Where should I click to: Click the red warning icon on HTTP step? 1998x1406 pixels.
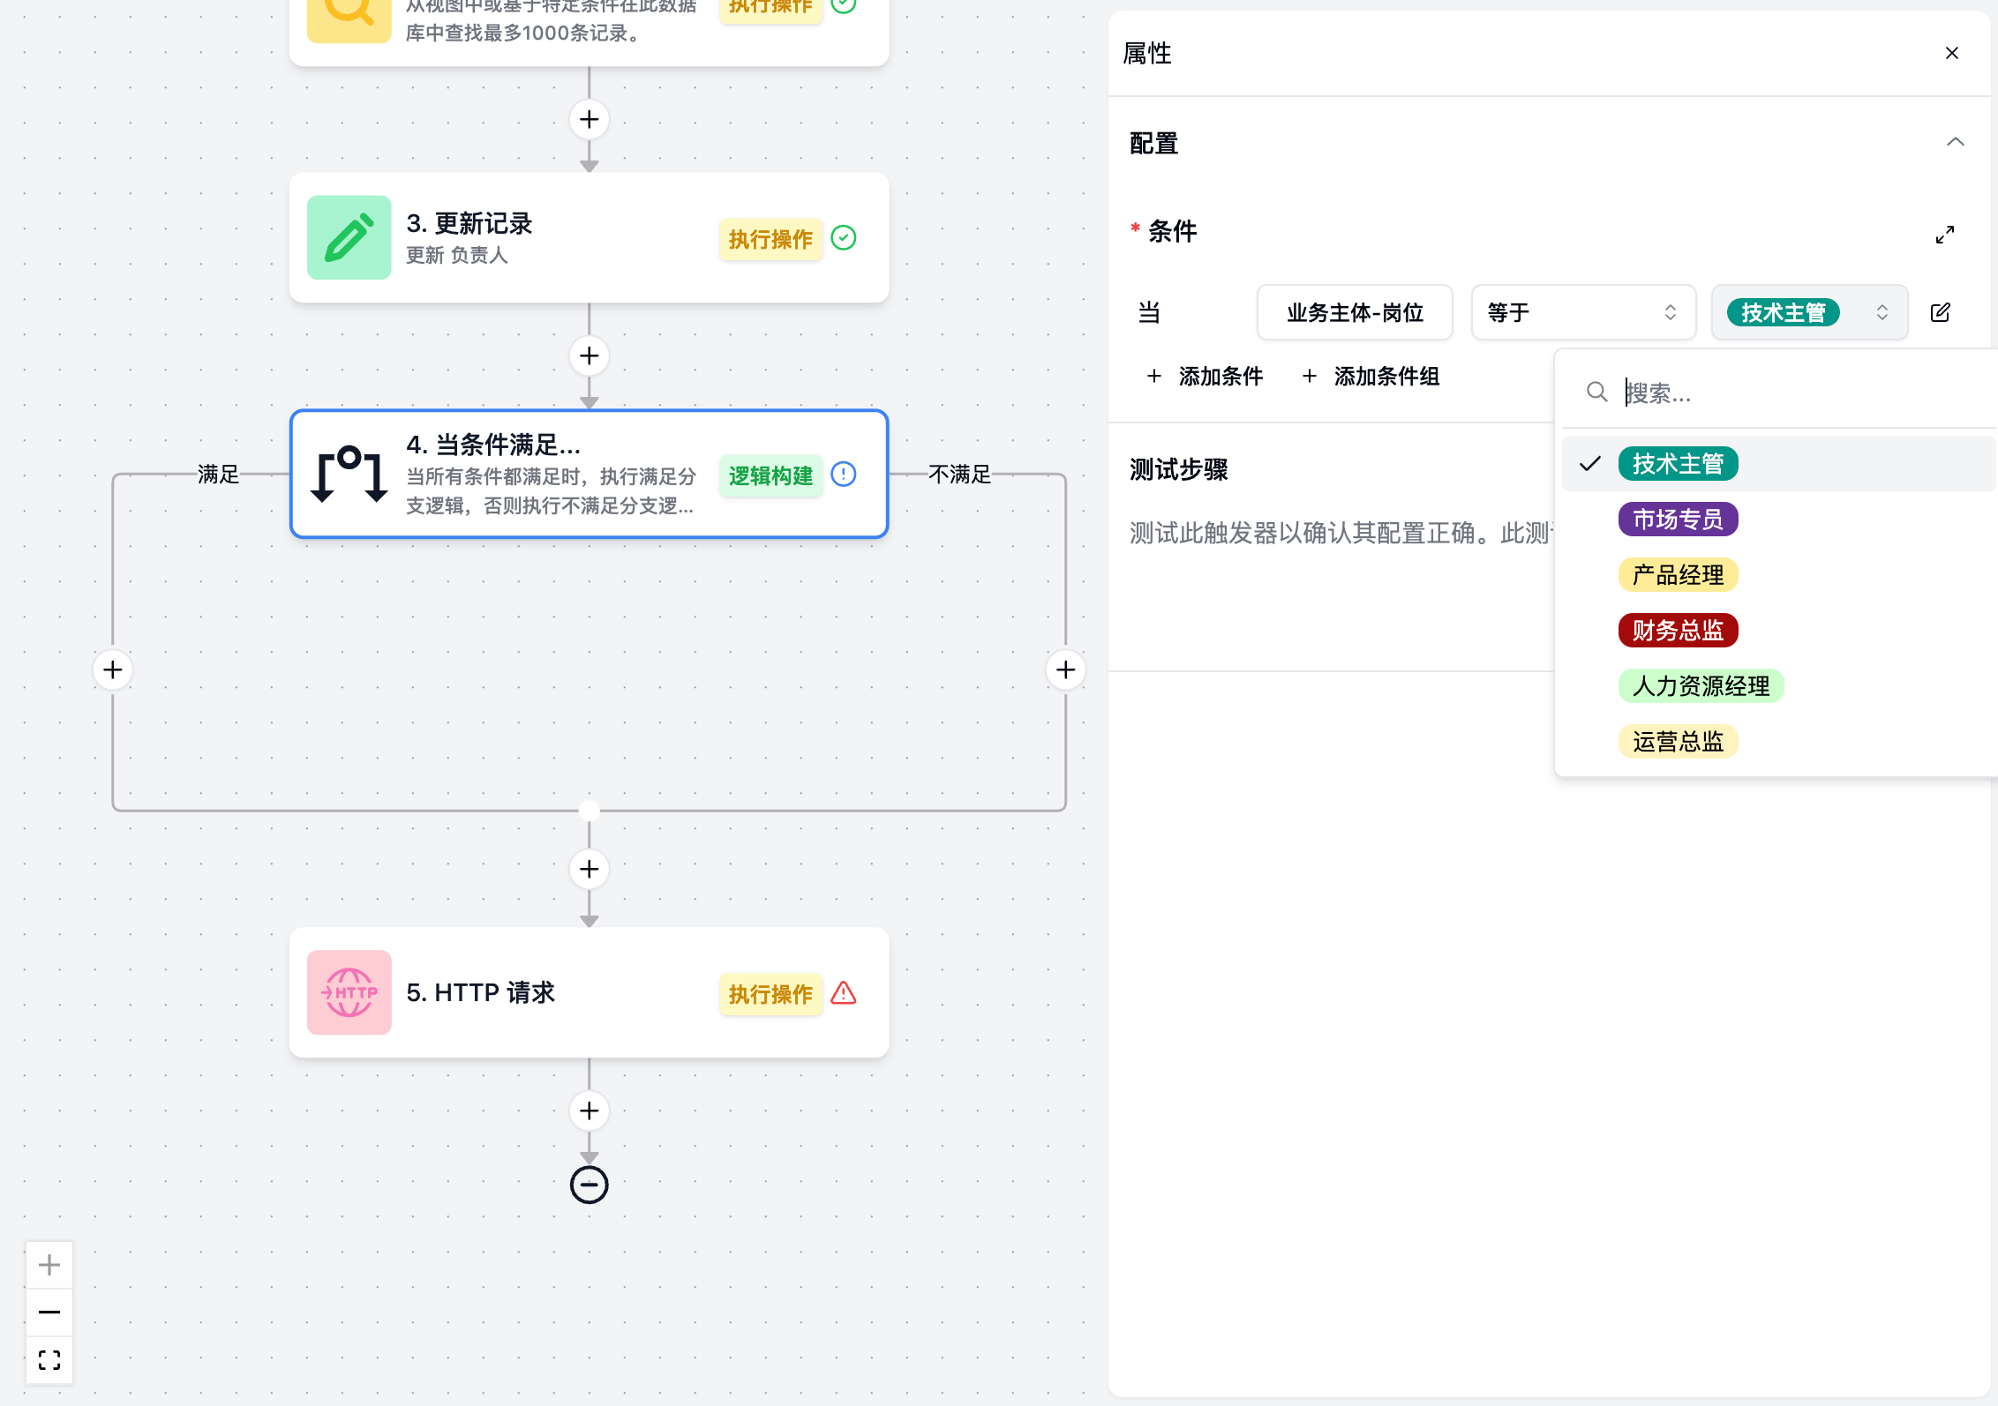[x=844, y=993]
